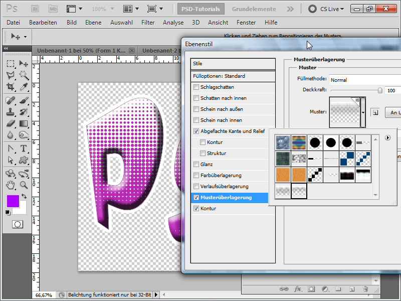Image resolution: width=401 pixels, height=301 pixels.
Task: Select the Healing Brush tool
Action: tap(11, 100)
